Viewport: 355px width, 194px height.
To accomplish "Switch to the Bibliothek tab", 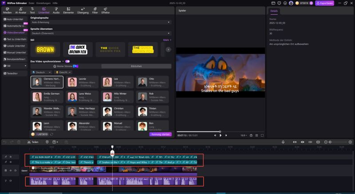I will (x=135, y=66).
